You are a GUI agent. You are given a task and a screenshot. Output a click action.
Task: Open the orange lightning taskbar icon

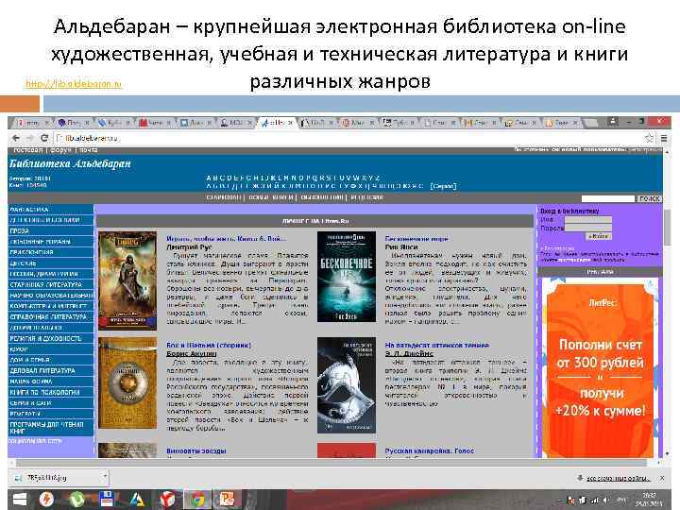46,500
